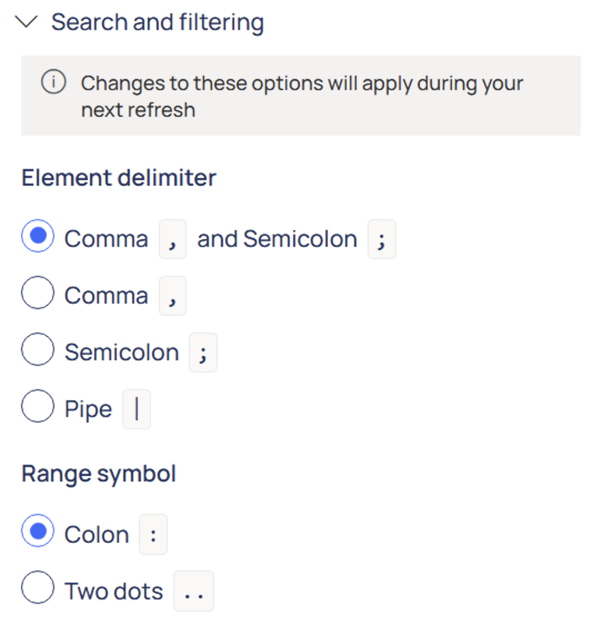Click the 'Semicolon' option label text
603x625 pixels.
(122, 353)
